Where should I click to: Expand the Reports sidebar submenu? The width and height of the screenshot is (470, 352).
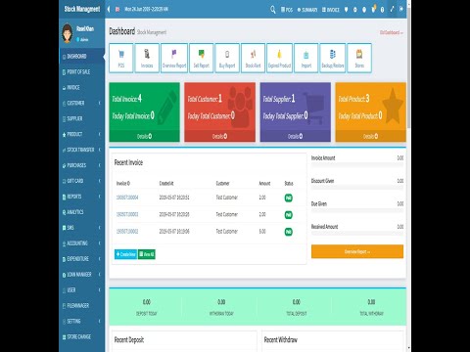point(81,197)
